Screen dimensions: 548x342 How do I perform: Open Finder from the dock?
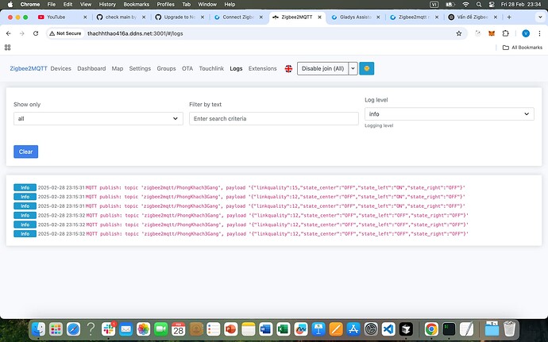pyautogui.click(x=39, y=329)
